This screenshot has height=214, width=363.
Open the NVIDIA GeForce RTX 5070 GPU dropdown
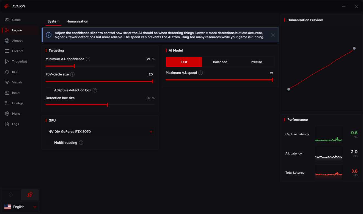pos(100,132)
